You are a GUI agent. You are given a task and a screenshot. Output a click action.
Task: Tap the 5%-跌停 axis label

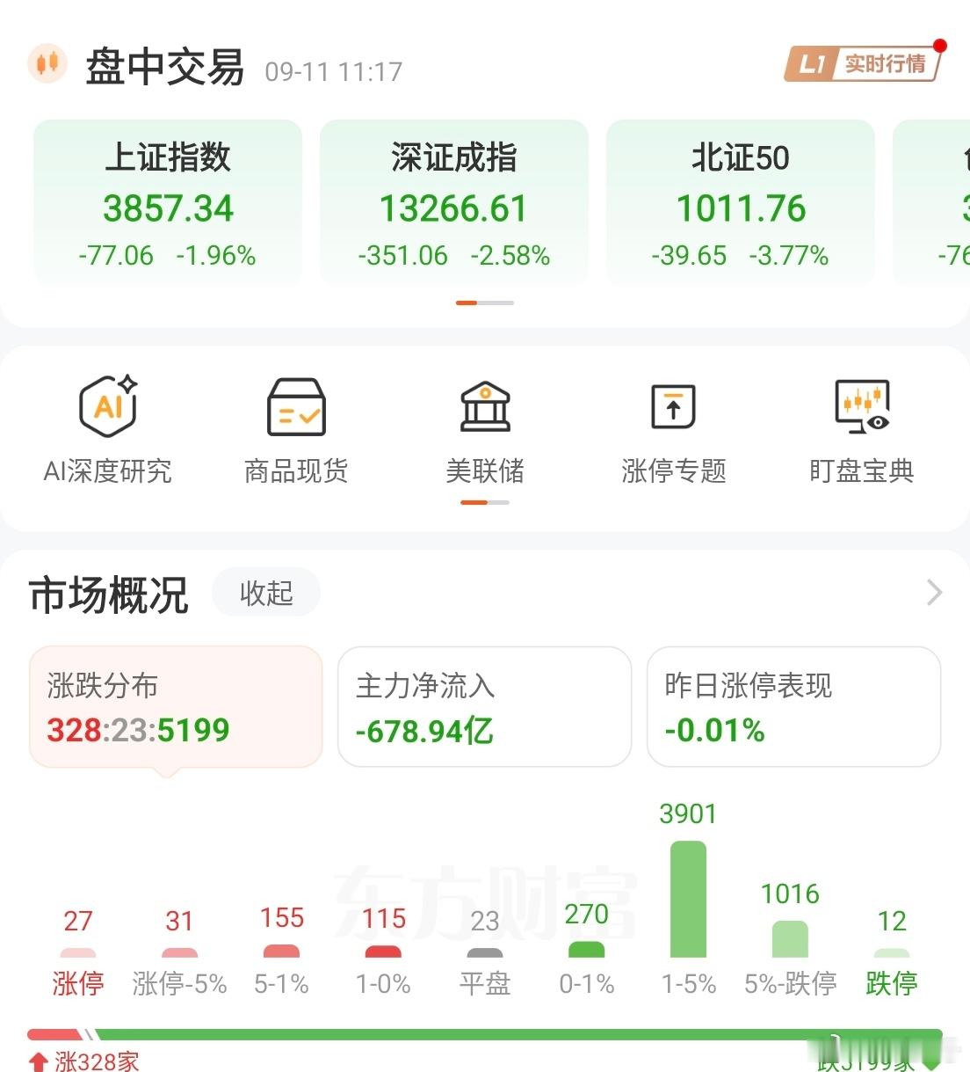(x=790, y=983)
